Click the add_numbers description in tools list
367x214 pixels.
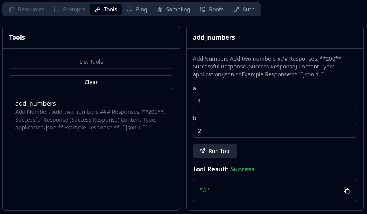pos(90,120)
